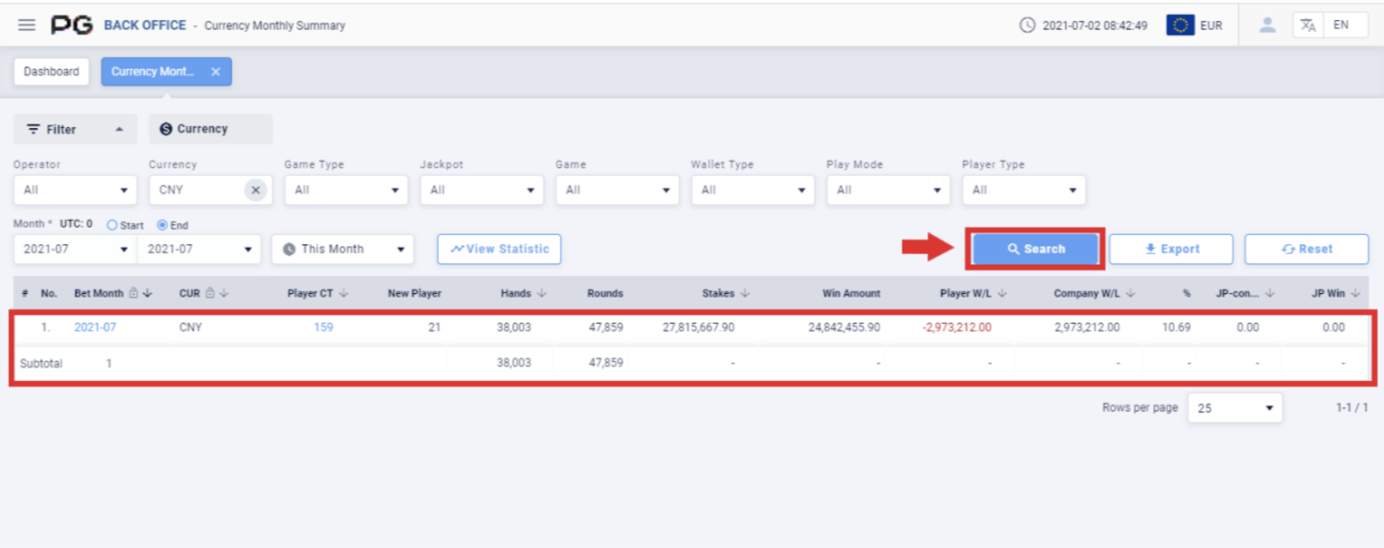Image resolution: width=1384 pixels, height=548 pixels.
Task: Select the End radio button
Action: (162, 225)
